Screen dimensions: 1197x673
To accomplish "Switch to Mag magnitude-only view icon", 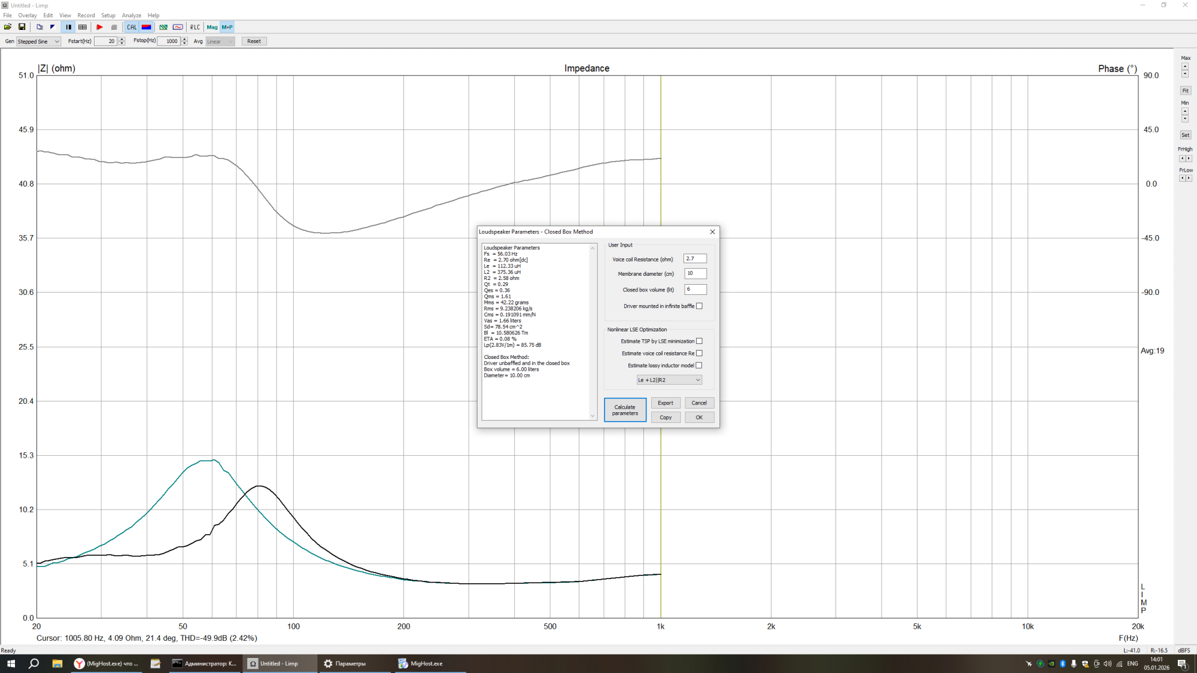I will tap(212, 27).
